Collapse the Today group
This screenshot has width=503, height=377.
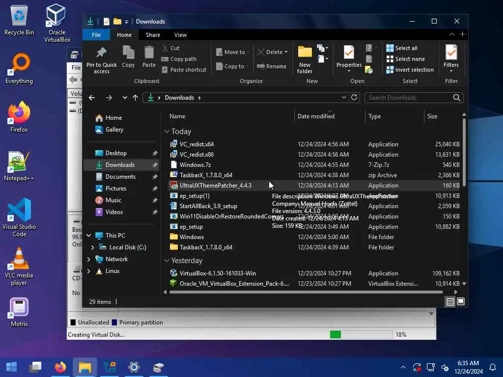pos(167,132)
